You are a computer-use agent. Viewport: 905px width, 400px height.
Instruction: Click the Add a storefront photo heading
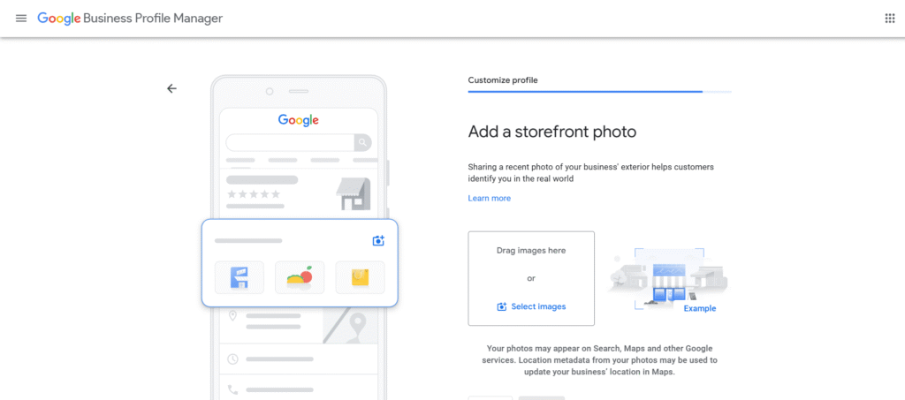pyautogui.click(x=551, y=132)
